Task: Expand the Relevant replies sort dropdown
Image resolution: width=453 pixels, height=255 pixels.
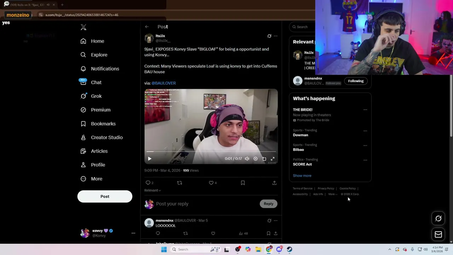Action: pyautogui.click(x=153, y=191)
